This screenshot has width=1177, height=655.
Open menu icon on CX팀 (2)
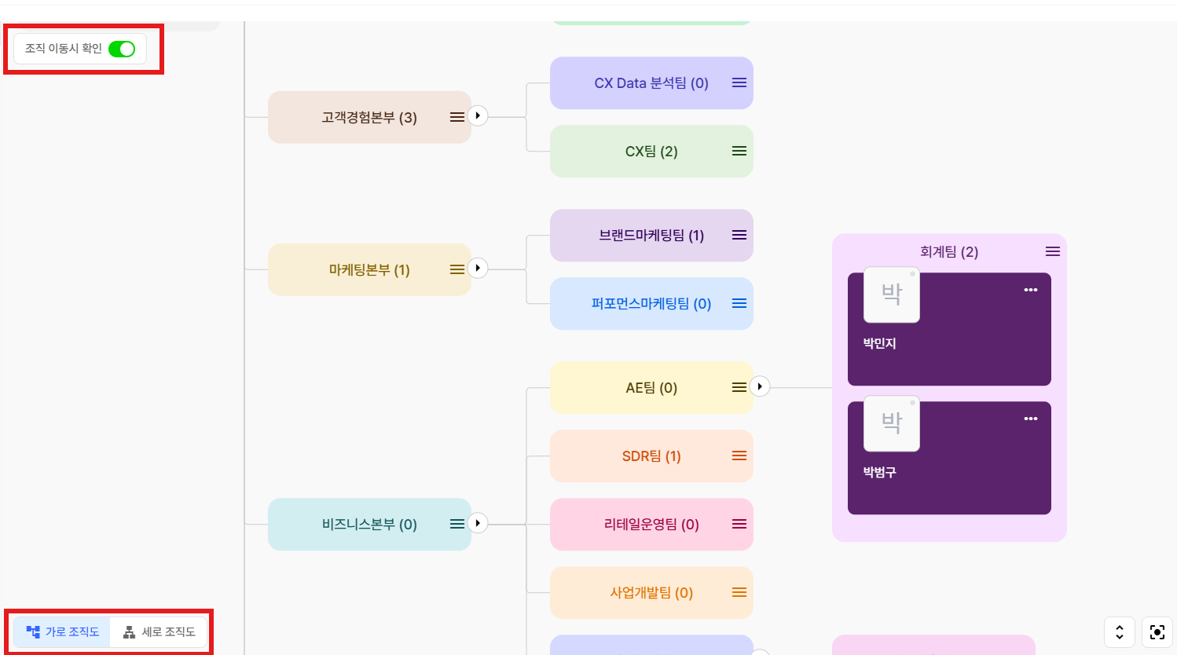coord(739,151)
